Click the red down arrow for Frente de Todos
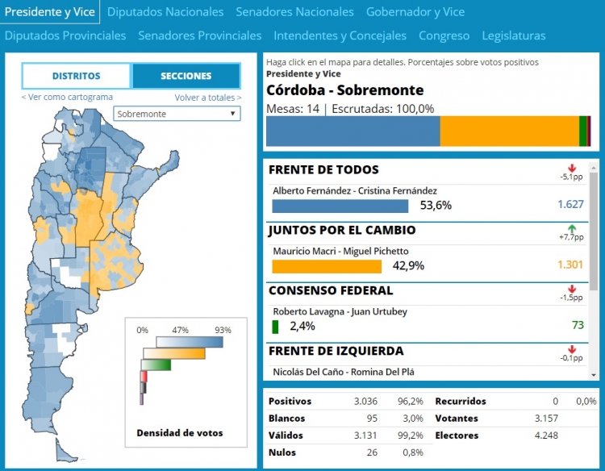 pyautogui.click(x=572, y=169)
